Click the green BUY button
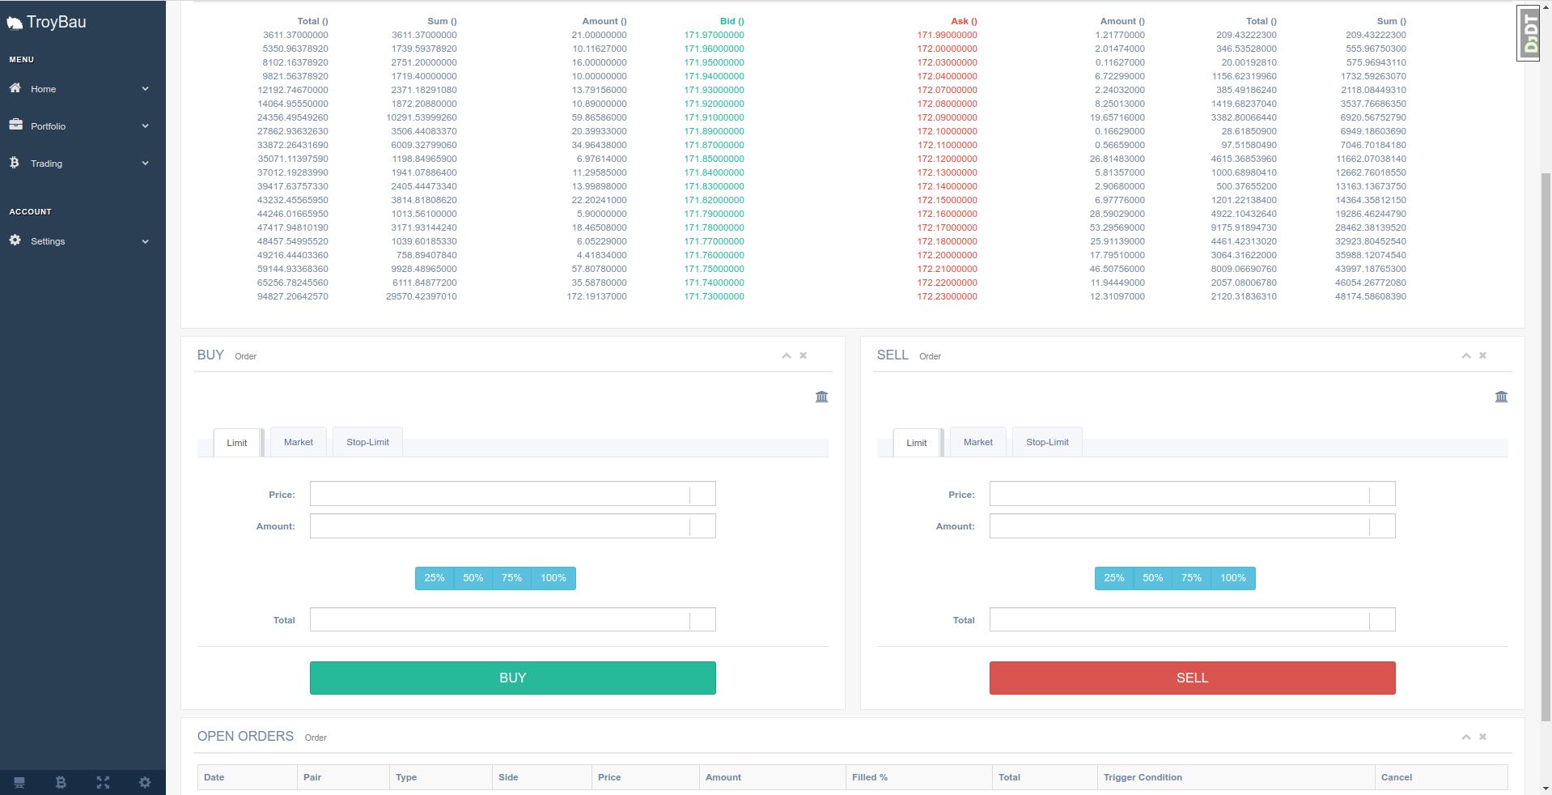This screenshot has width=1552, height=795. [x=513, y=678]
